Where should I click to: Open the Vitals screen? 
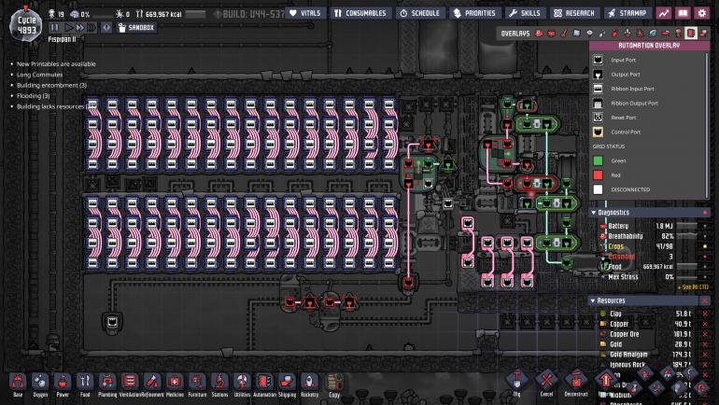(x=305, y=13)
